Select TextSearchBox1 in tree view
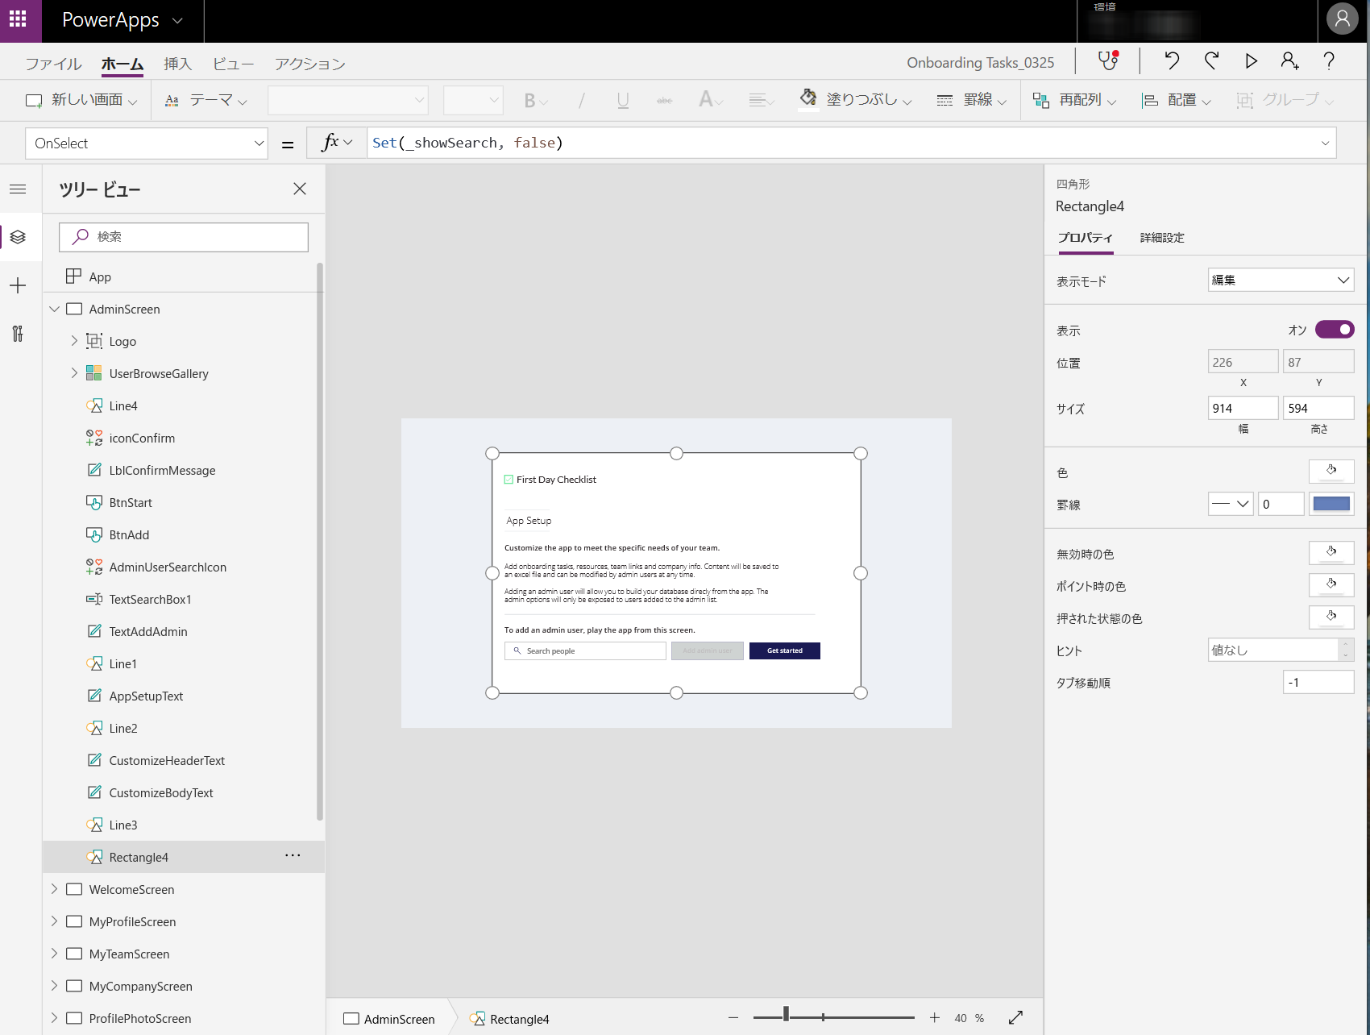 coord(184,599)
